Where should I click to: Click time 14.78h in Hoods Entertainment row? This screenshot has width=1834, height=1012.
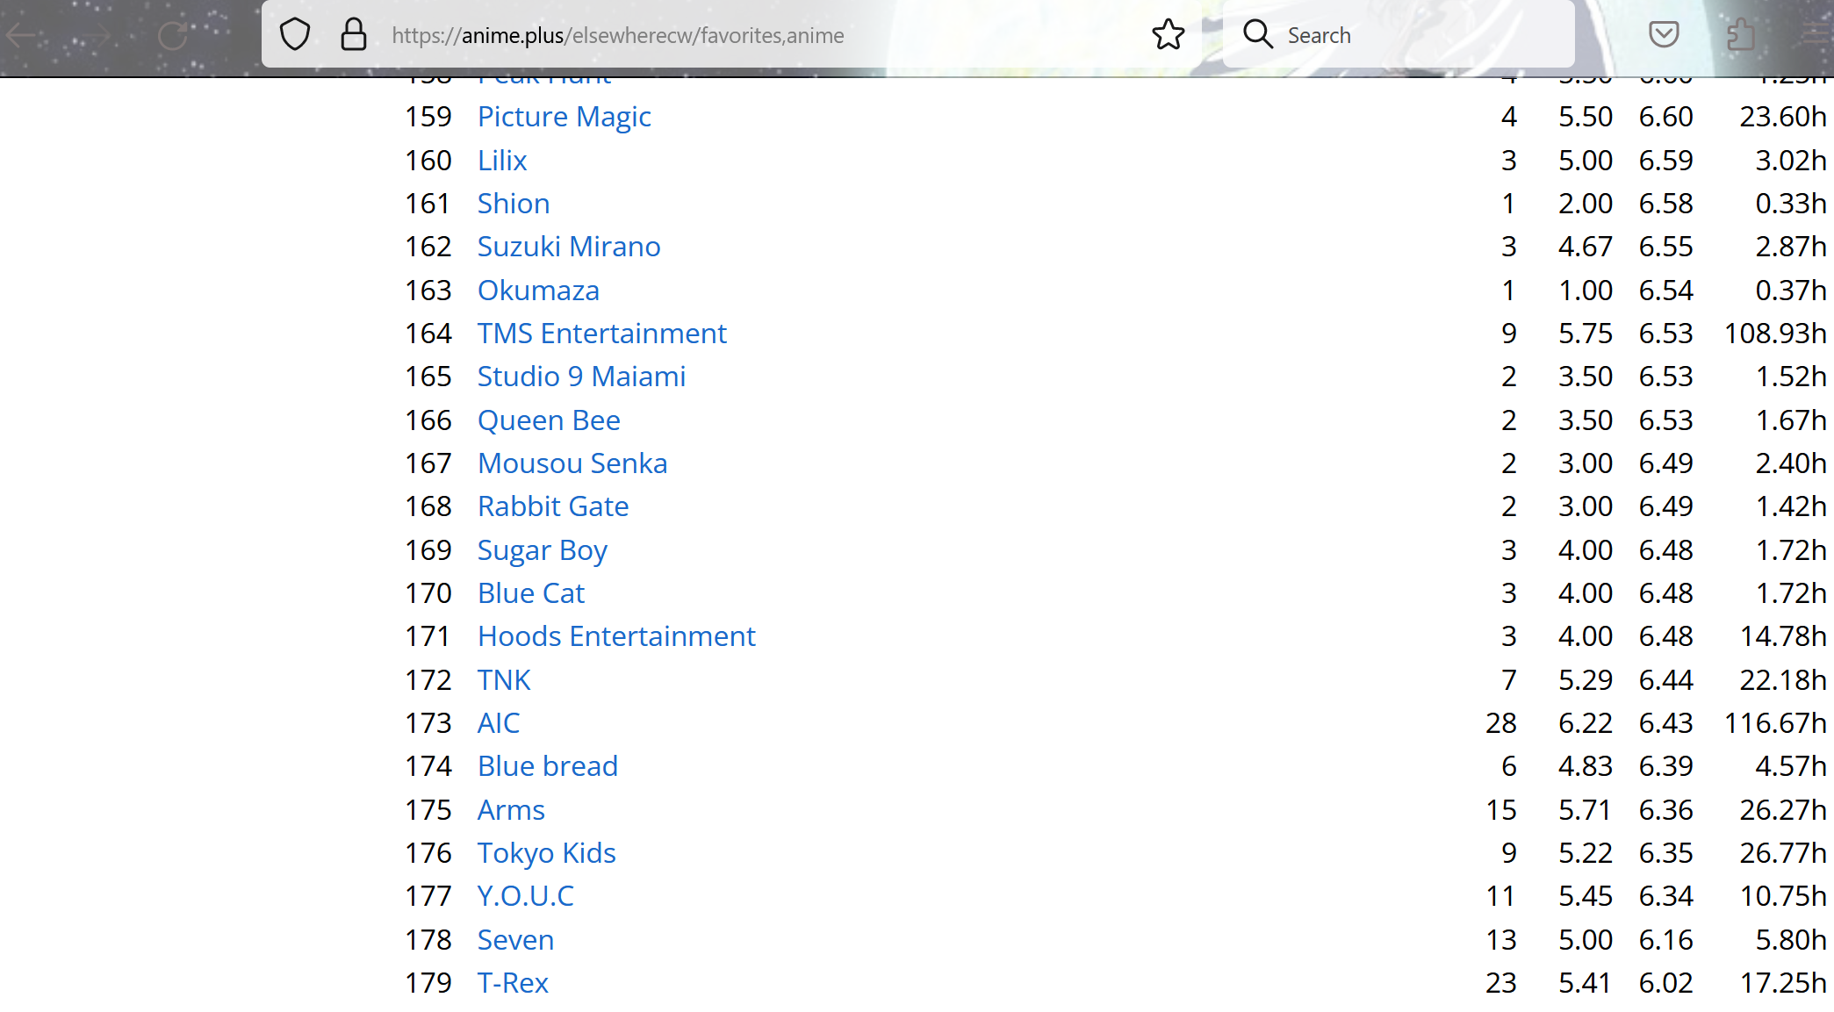coord(1783,636)
